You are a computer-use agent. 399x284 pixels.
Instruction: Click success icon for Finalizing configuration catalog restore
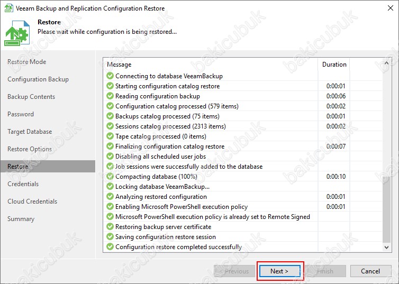(x=110, y=146)
